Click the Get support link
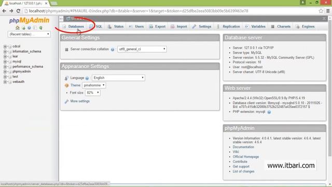 (241, 166)
